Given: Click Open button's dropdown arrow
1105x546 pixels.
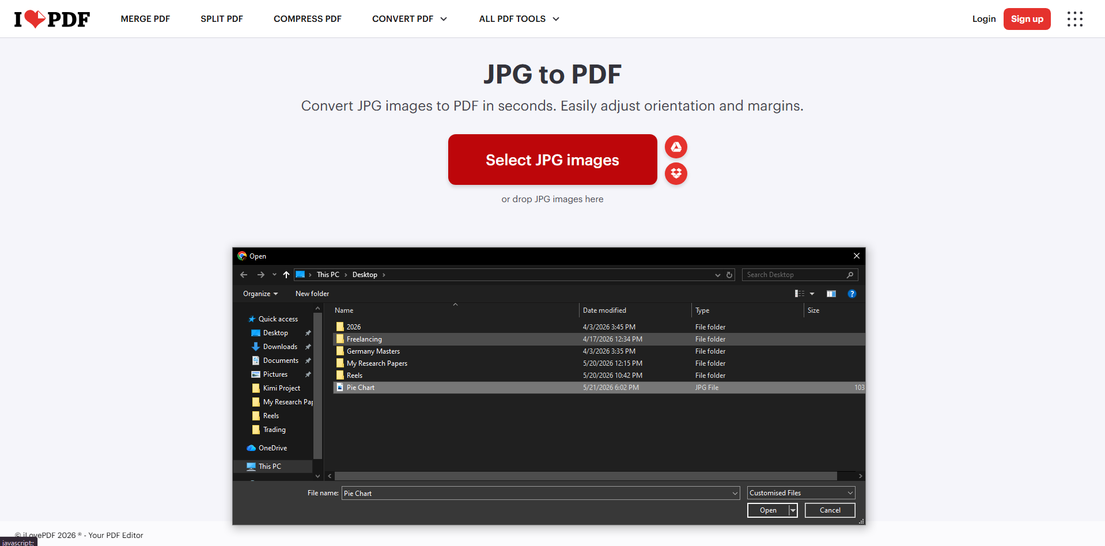Looking at the screenshot, I should [793, 510].
